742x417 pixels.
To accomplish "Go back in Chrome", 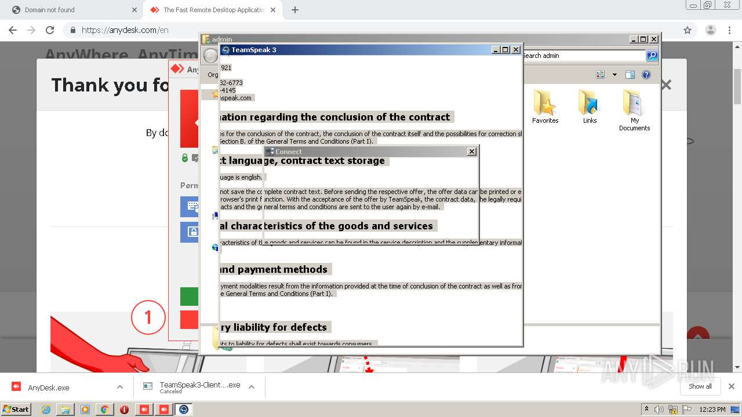I will pyautogui.click(x=13, y=30).
